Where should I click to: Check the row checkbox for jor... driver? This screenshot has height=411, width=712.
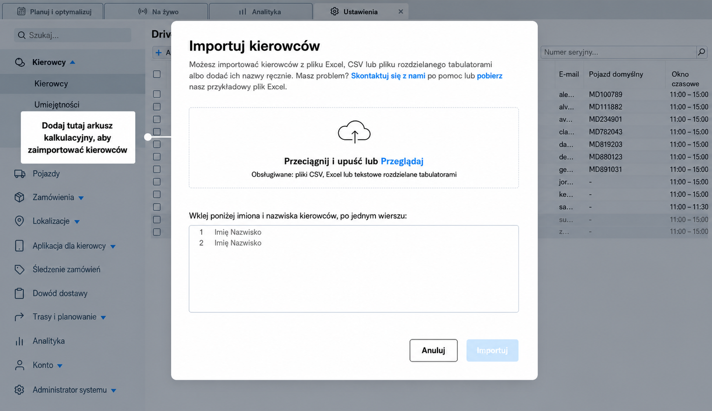(x=157, y=182)
